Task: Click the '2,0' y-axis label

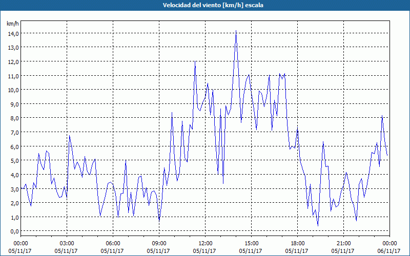Action: (15, 203)
